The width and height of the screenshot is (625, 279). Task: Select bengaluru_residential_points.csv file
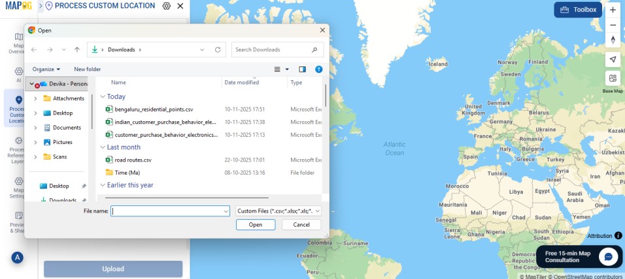click(154, 110)
